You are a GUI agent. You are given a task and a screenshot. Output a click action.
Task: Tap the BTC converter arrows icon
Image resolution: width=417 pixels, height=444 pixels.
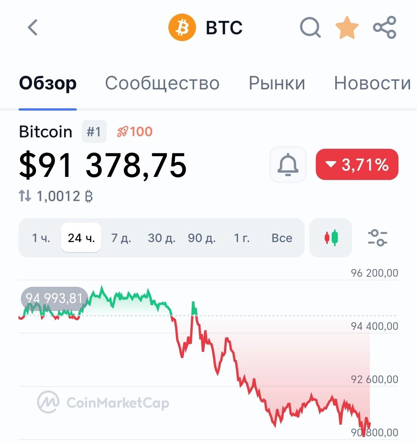pyautogui.click(x=25, y=196)
